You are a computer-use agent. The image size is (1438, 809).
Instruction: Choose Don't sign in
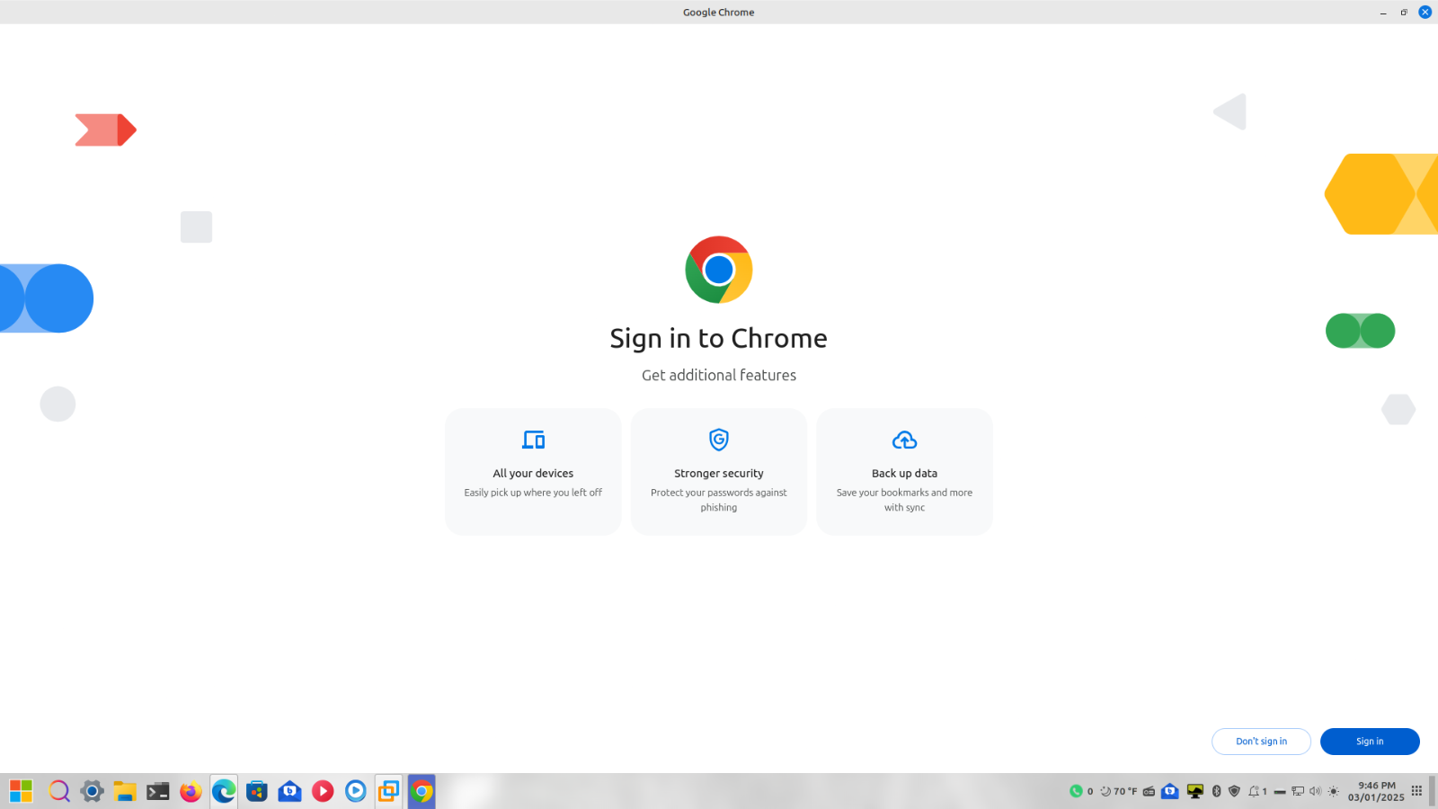tap(1260, 742)
